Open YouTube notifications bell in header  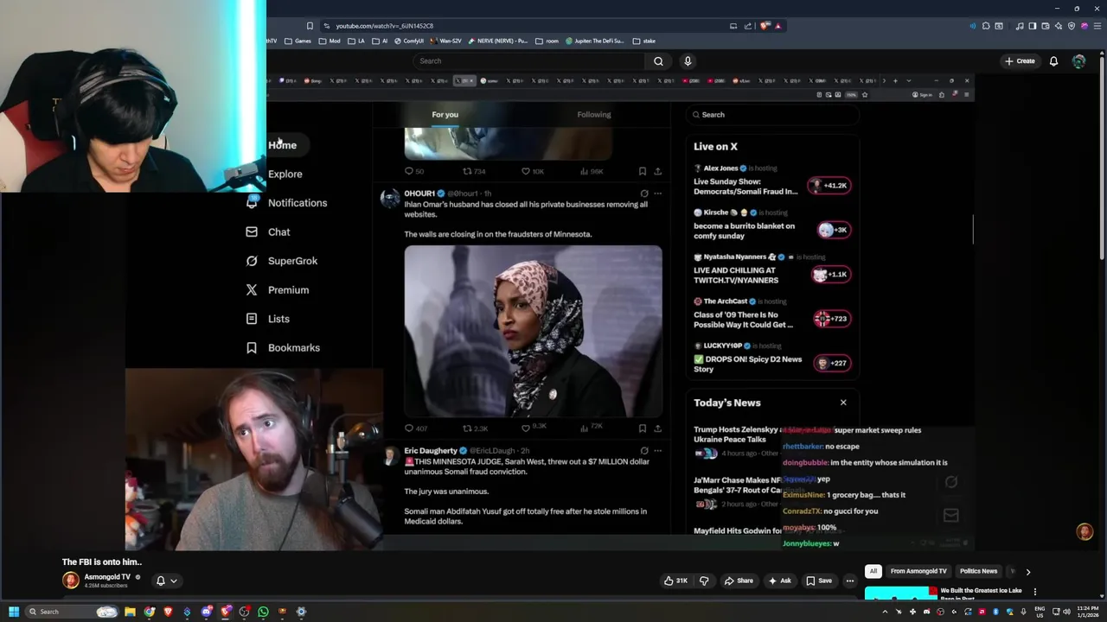pyautogui.click(x=1053, y=61)
